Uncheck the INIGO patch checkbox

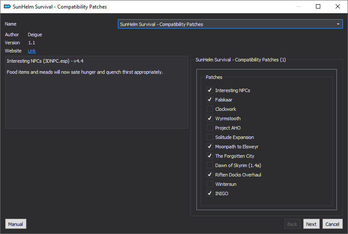pyautogui.click(x=210, y=194)
